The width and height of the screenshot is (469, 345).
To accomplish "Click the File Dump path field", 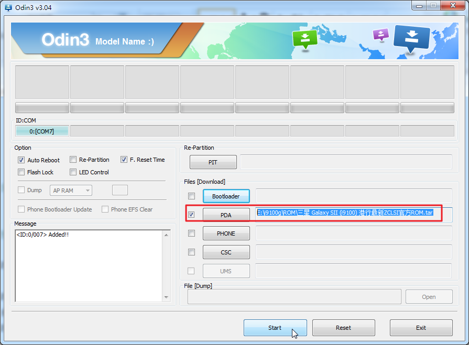I will click(295, 297).
